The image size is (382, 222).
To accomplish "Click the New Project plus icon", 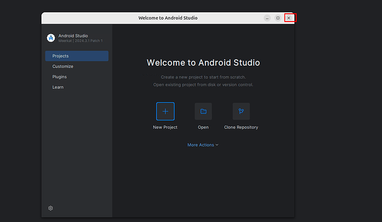I will [165, 111].
